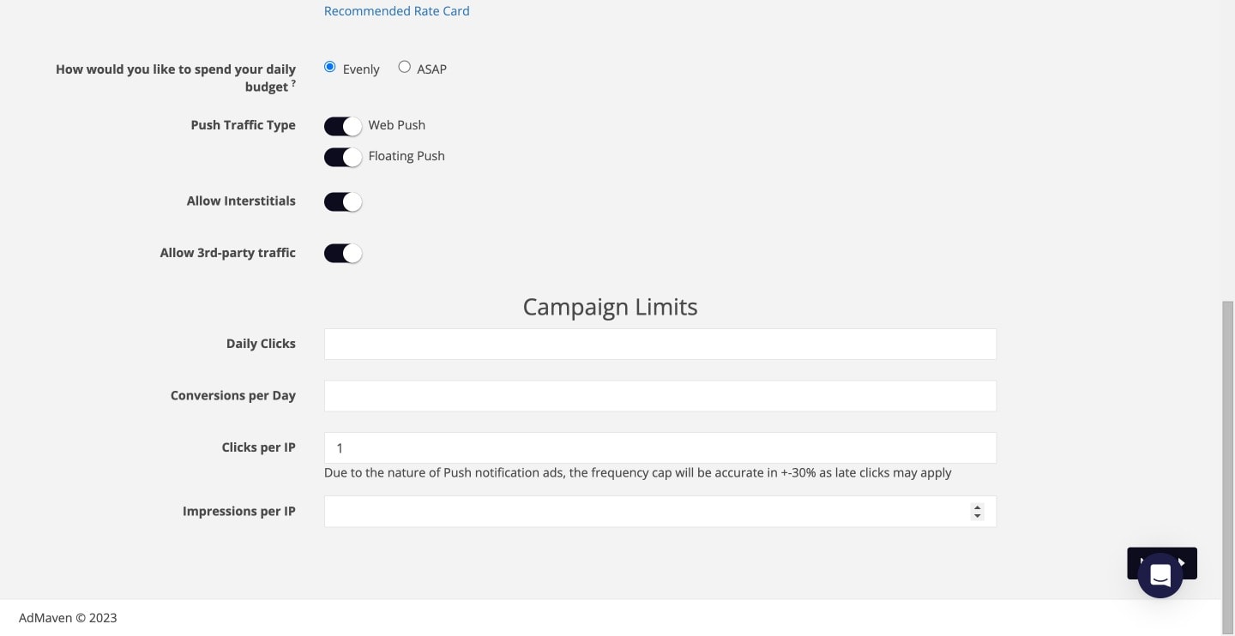Open the Intercom live chat widget
The width and height of the screenshot is (1235, 636).
(x=1160, y=575)
